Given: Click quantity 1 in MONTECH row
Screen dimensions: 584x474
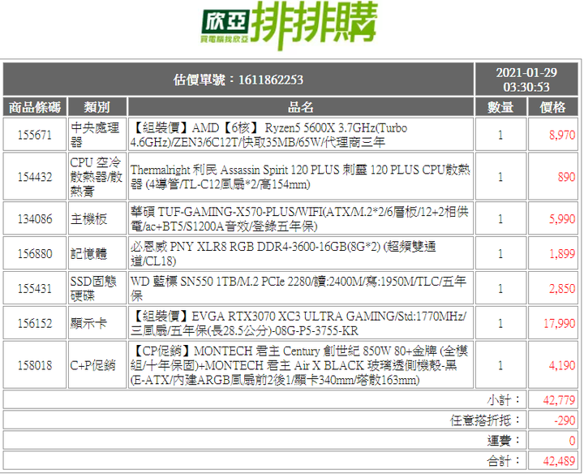Looking at the screenshot, I should (500, 365).
